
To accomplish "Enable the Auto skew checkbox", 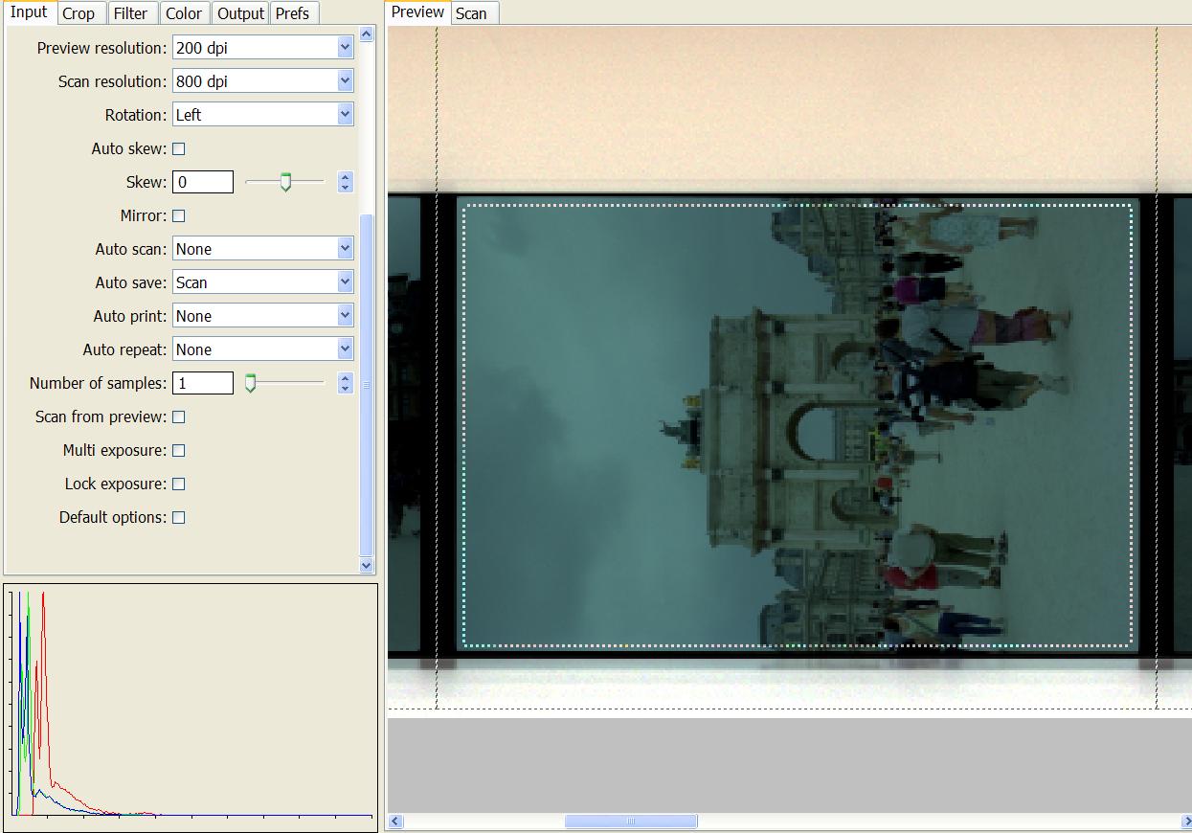I will click(178, 148).
